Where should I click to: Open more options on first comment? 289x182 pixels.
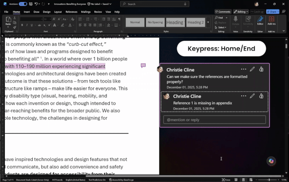[x=244, y=69]
